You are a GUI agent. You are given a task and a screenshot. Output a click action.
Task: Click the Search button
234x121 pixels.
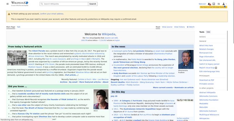click(x=93, y=4)
